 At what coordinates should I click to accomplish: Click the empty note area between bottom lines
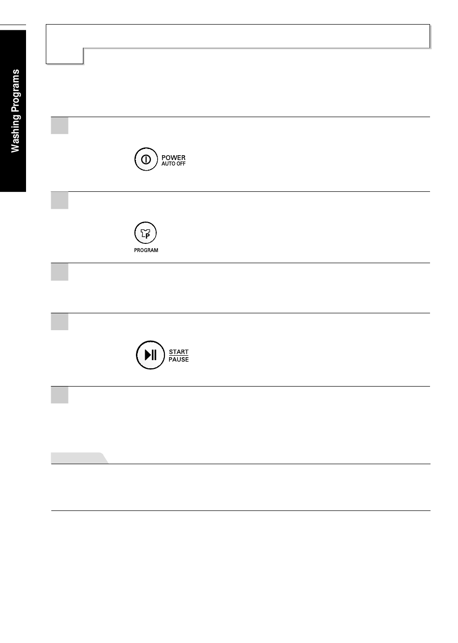[241, 487]
